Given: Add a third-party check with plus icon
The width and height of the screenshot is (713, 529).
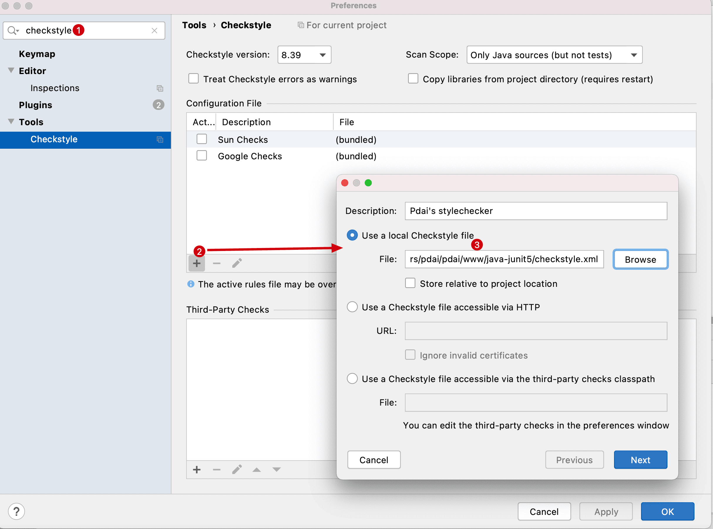Looking at the screenshot, I should pos(196,469).
